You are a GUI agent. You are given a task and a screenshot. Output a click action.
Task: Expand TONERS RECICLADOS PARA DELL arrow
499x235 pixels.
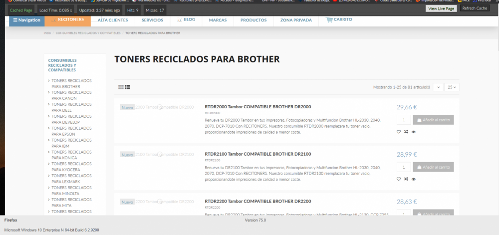[x=49, y=104]
